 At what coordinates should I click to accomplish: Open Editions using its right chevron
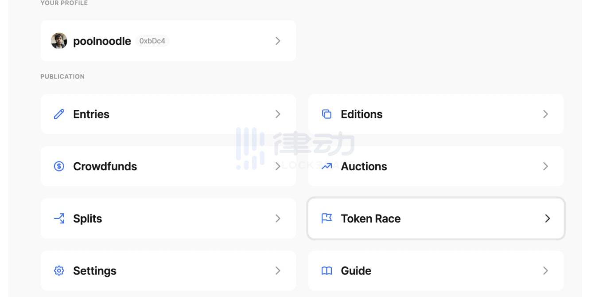(545, 114)
